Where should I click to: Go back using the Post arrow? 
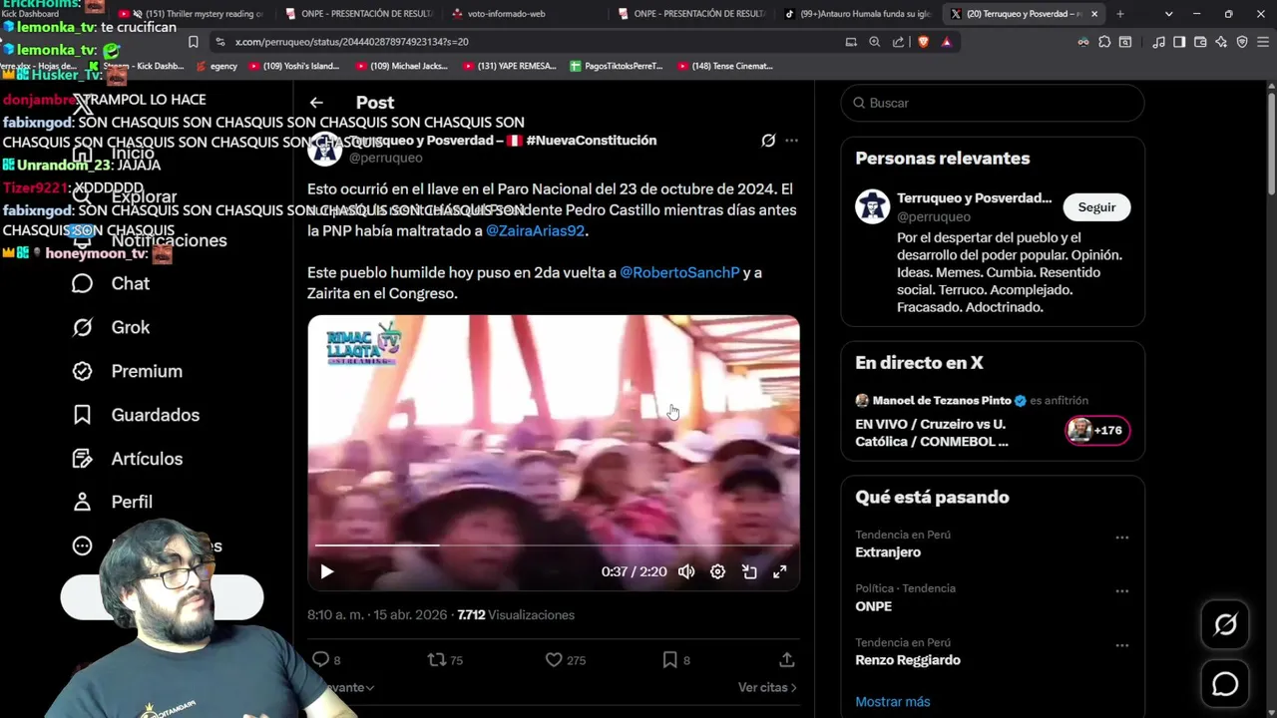(x=316, y=103)
